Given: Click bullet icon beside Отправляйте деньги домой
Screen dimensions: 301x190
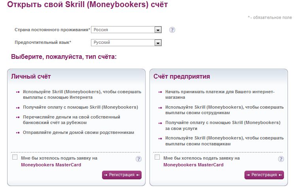Looking at the screenshot, I should coord(18,133).
